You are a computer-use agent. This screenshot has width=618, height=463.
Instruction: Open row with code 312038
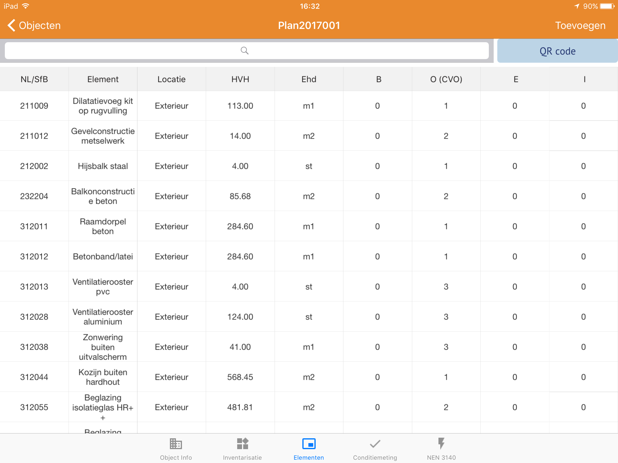[34, 347]
